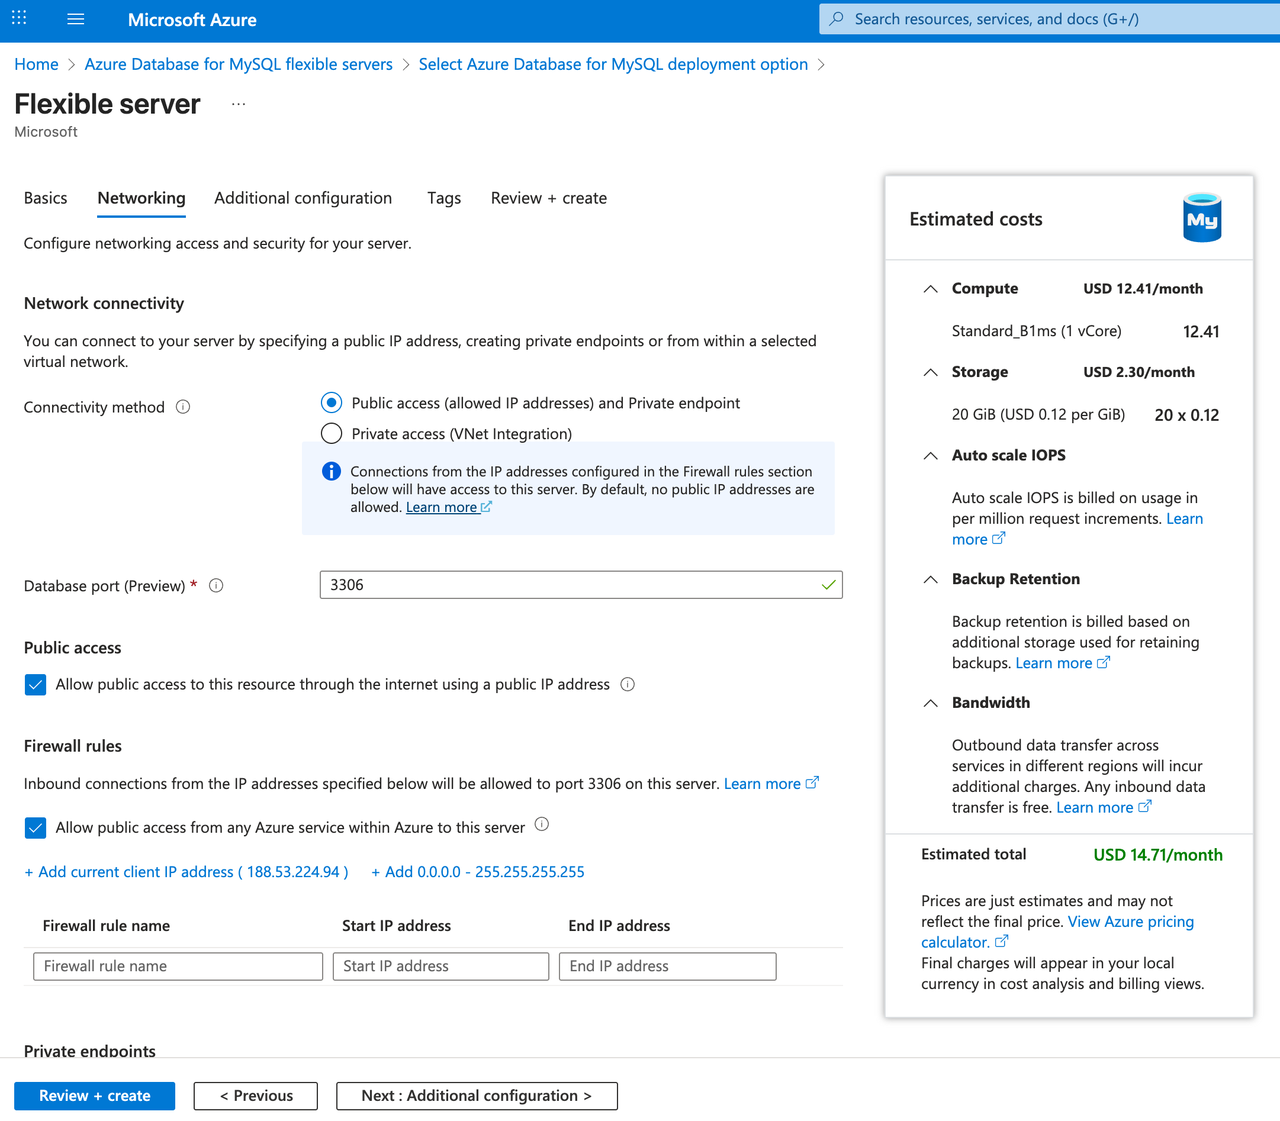The image size is (1280, 1121).
Task: Toggle Allow public access from any Azure service
Action: point(36,827)
